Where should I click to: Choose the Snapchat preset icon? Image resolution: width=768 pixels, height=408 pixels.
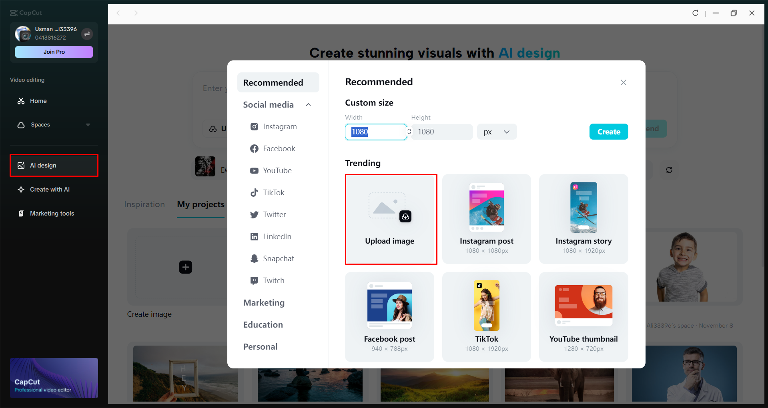coord(255,258)
